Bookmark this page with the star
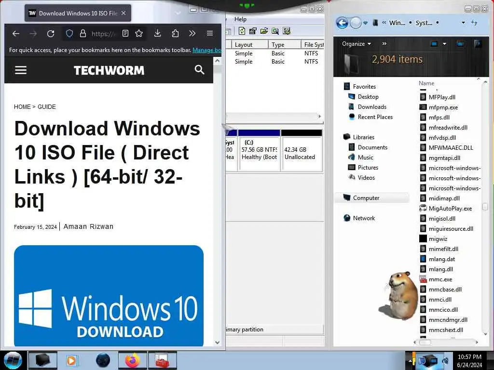This screenshot has width=494, height=370. [x=139, y=33]
